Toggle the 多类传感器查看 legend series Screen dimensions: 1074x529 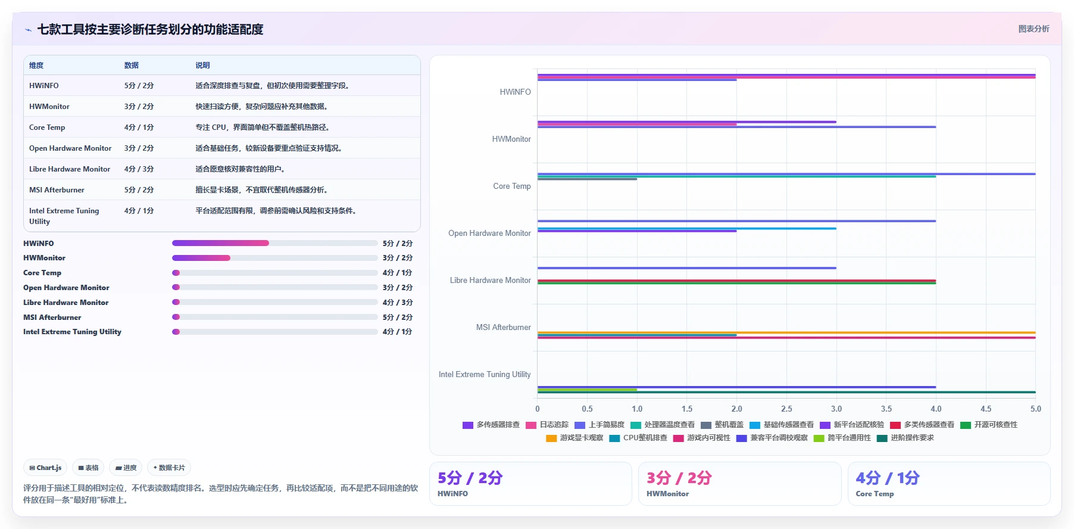922,425
